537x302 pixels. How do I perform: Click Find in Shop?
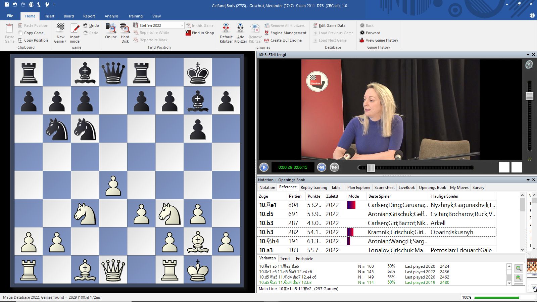pyautogui.click(x=200, y=33)
